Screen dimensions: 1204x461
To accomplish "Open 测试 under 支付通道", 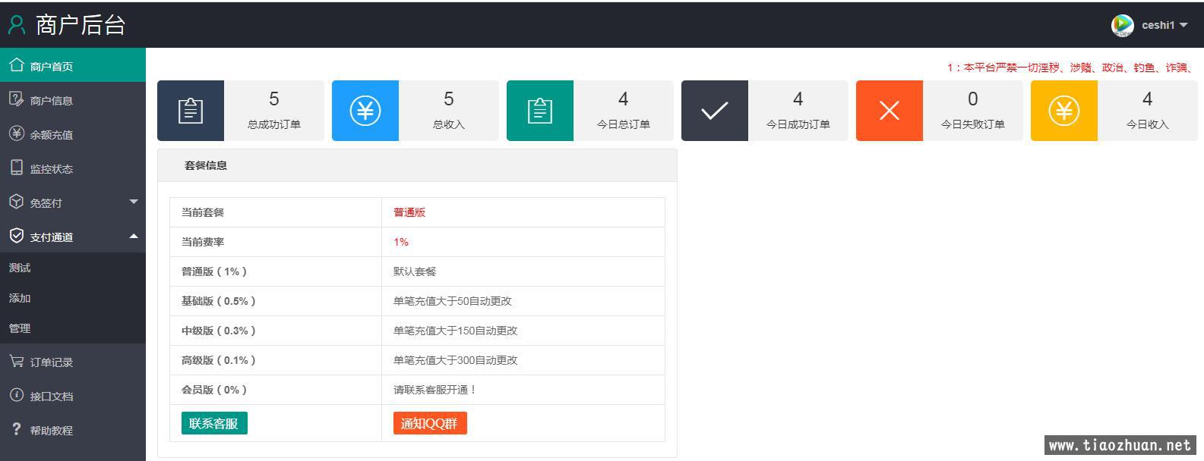I will [20, 268].
